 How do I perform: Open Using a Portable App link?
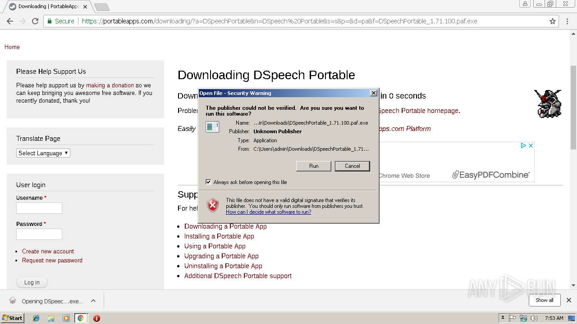pyautogui.click(x=215, y=246)
